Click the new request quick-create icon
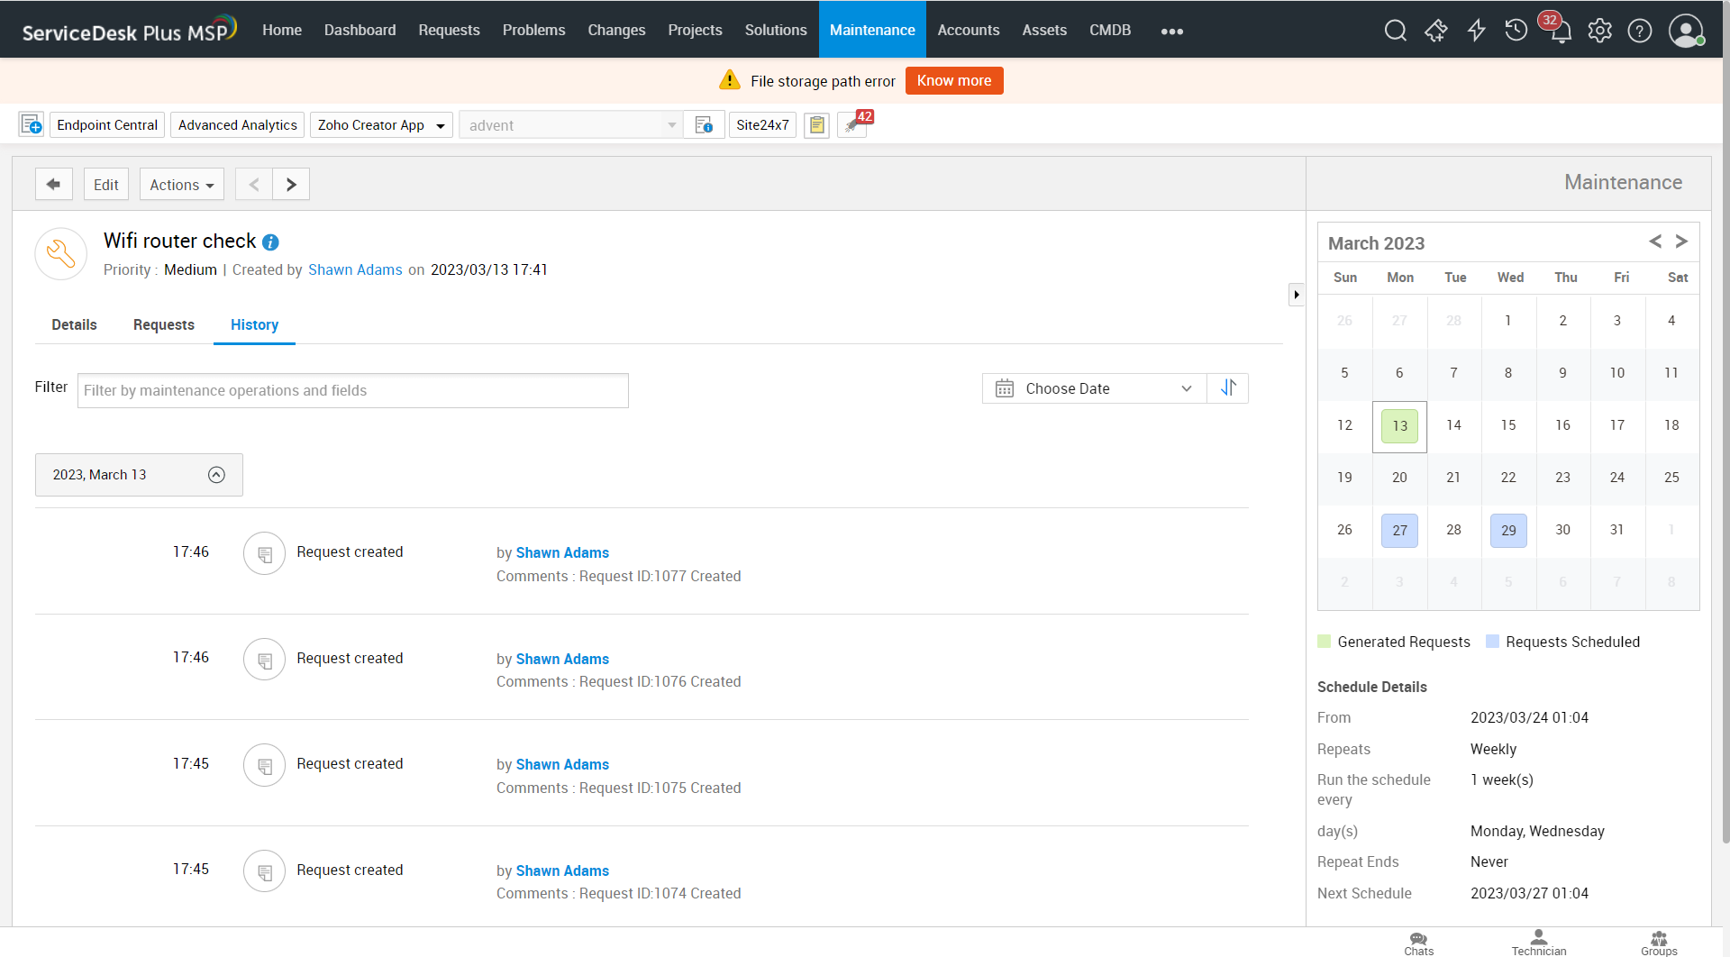Screen dimensions: 1730x957 32,124
